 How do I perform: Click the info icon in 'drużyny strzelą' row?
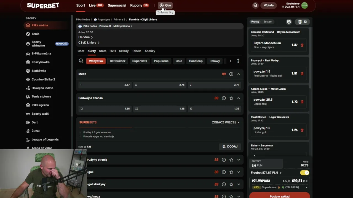[224, 160]
